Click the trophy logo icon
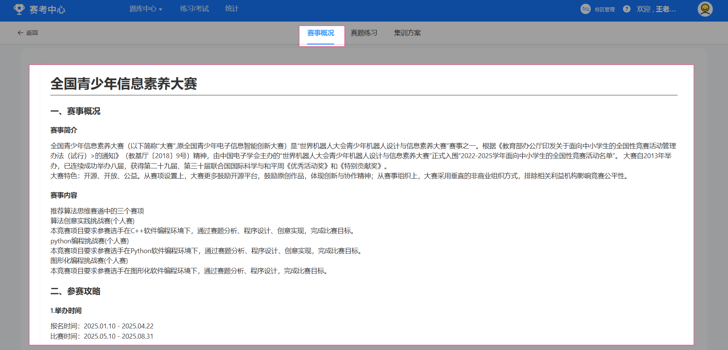 click(x=19, y=9)
